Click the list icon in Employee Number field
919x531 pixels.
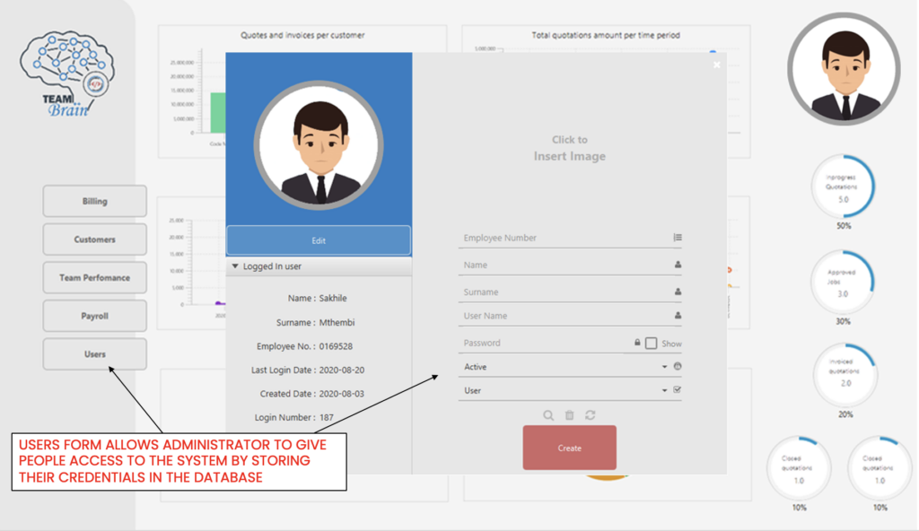[678, 238]
